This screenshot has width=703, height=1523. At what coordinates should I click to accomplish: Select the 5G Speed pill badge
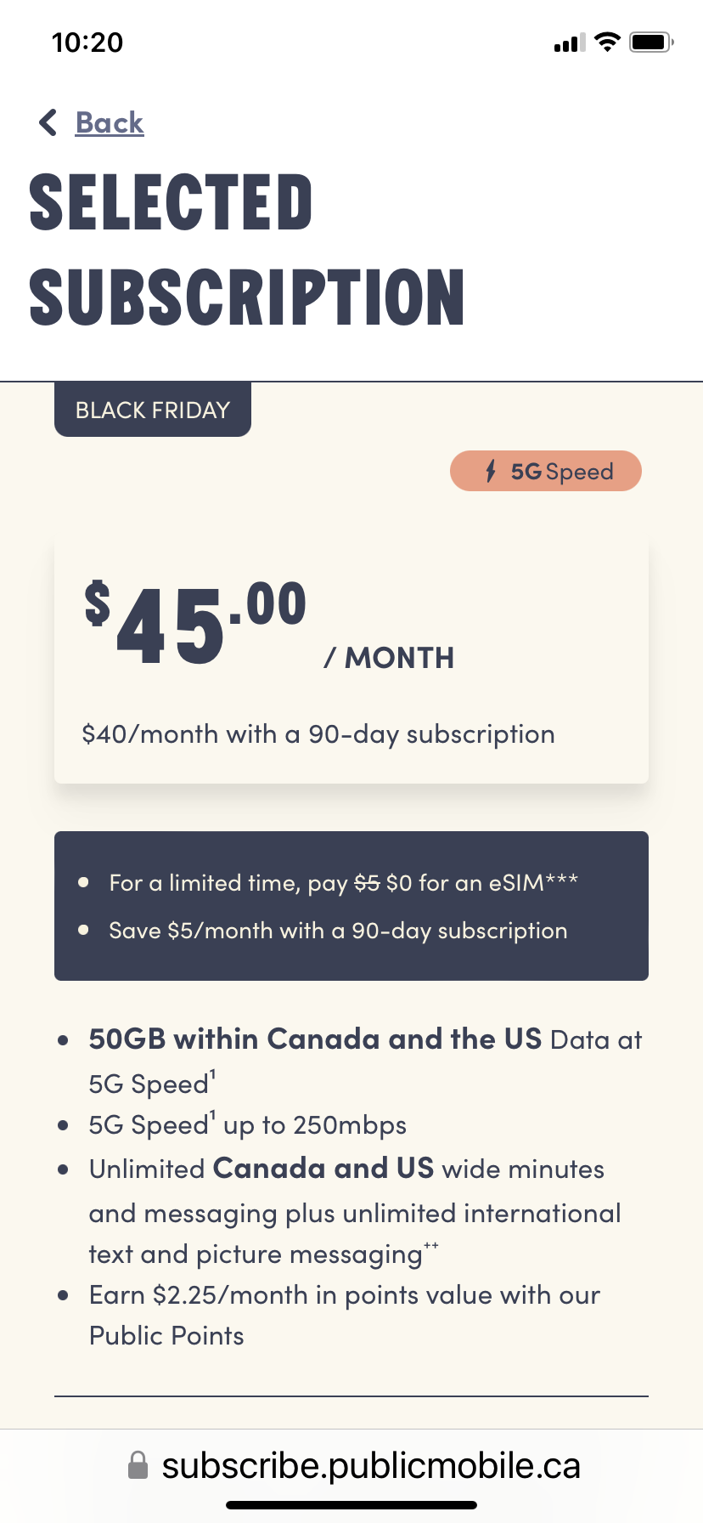546,470
